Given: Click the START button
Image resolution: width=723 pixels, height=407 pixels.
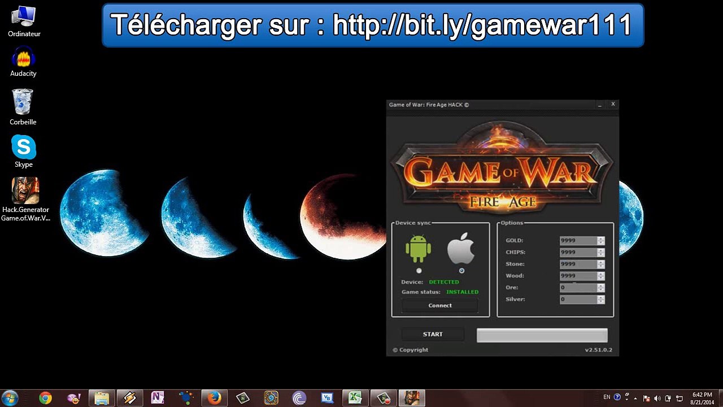Looking at the screenshot, I should click(x=433, y=334).
